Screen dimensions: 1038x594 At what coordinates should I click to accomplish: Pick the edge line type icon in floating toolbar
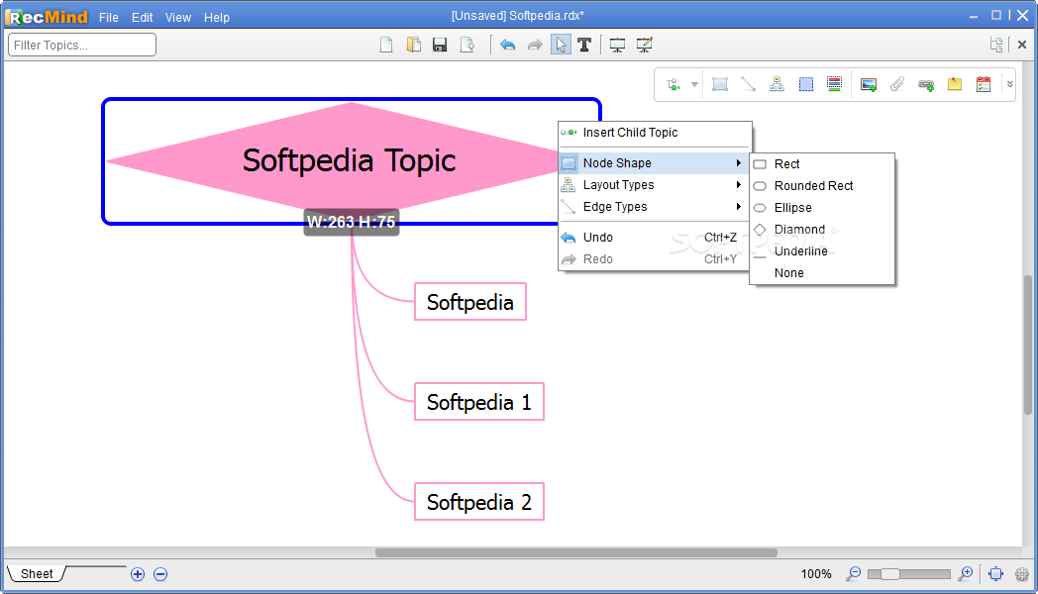pyautogui.click(x=748, y=85)
